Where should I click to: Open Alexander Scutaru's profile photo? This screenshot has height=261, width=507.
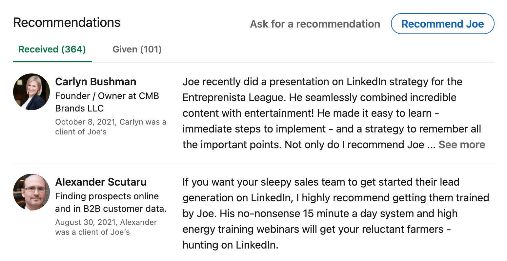click(x=31, y=192)
